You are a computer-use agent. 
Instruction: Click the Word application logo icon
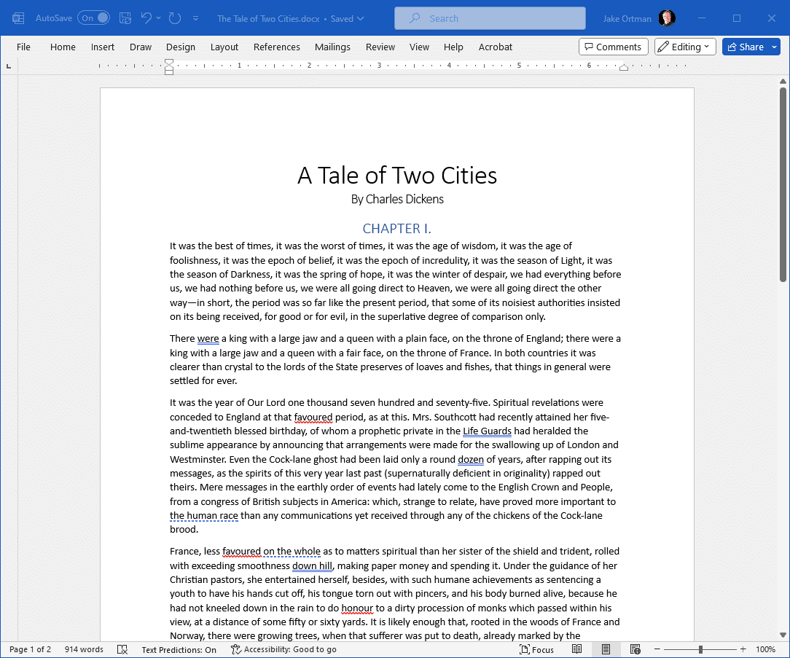[x=18, y=18]
